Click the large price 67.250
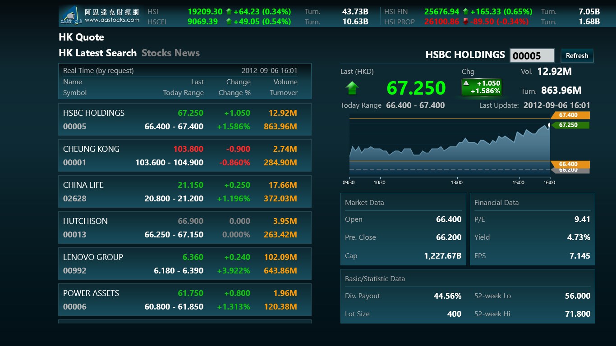This screenshot has height=346, width=616. point(416,88)
